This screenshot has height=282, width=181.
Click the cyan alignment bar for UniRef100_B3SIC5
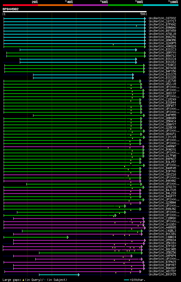point(83,75)
